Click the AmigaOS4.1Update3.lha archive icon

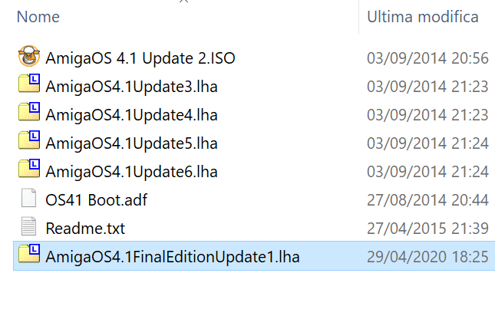pyautogui.click(x=28, y=86)
